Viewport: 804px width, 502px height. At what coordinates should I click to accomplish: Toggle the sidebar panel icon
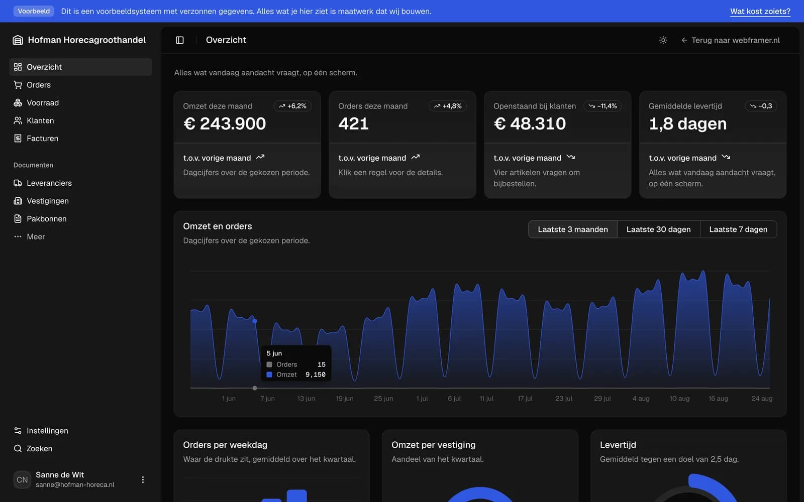(180, 40)
